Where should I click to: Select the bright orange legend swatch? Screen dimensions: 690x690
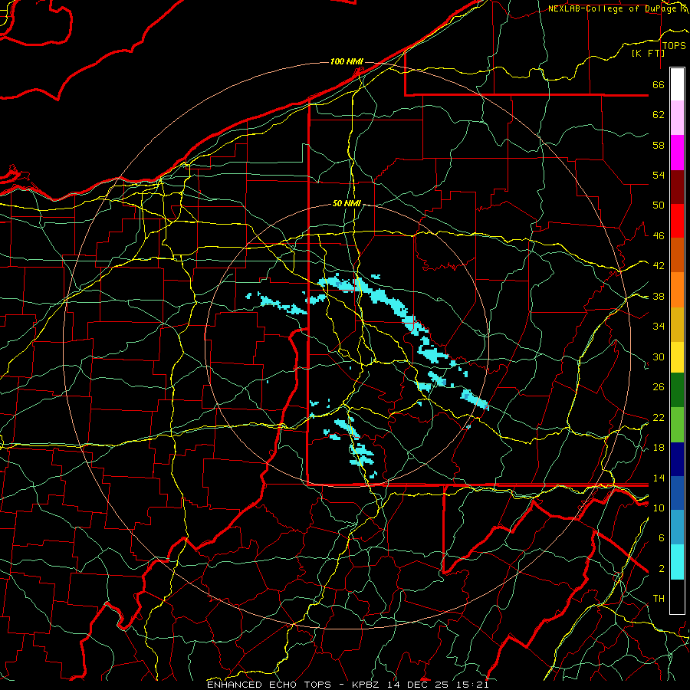click(677, 290)
